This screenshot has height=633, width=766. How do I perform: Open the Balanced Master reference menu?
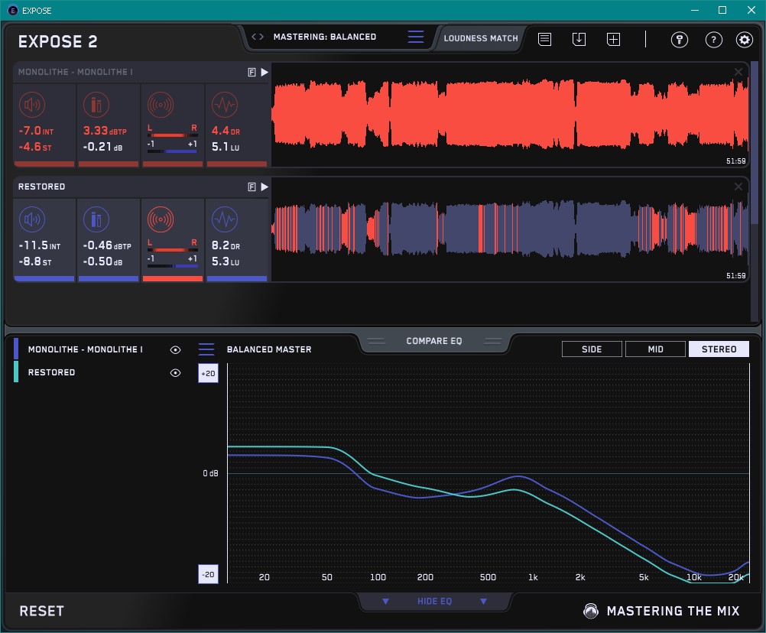[x=206, y=349]
